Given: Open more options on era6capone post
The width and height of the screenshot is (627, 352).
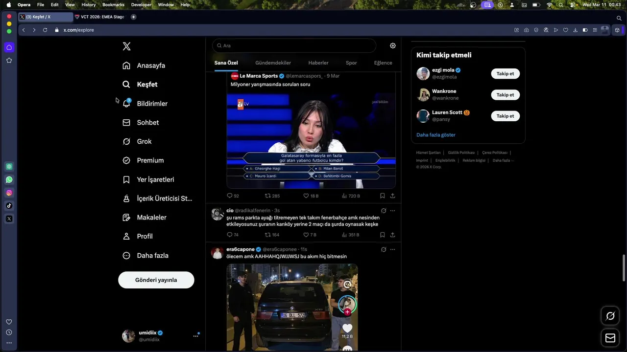Looking at the screenshot, I should tap(392, 249).
